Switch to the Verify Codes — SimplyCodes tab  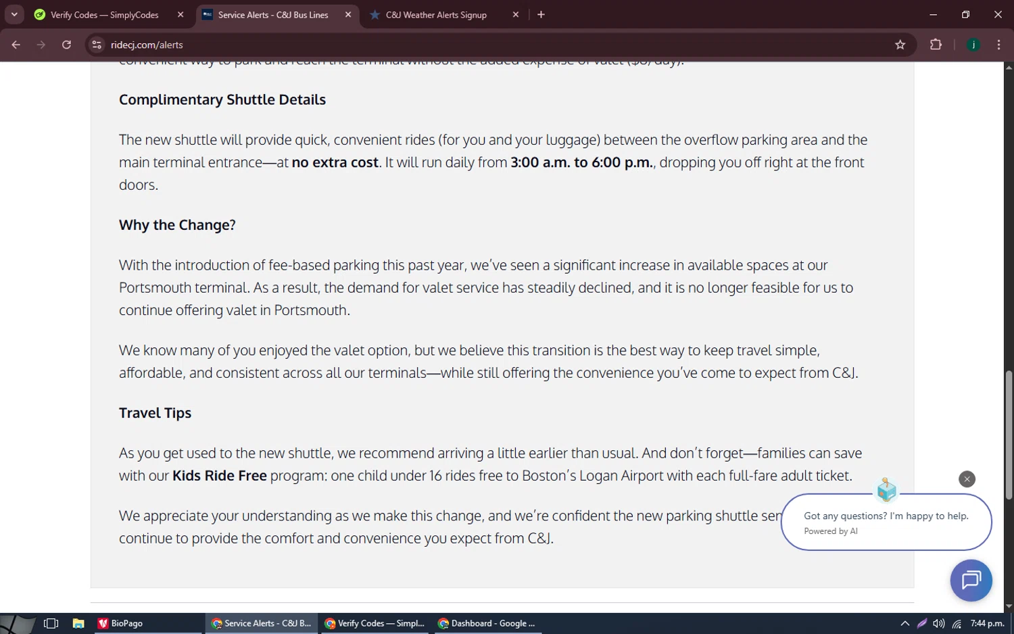[x=105, y=15]
